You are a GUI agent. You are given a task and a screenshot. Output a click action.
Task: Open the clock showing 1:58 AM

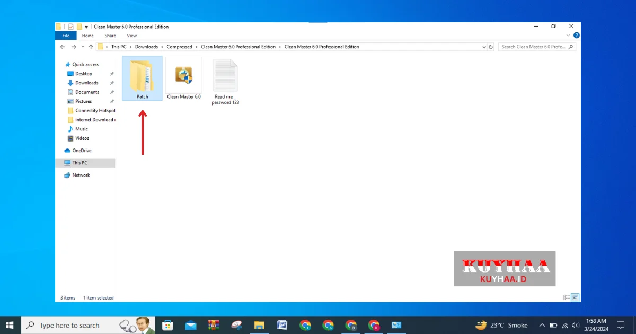(596, 325)
